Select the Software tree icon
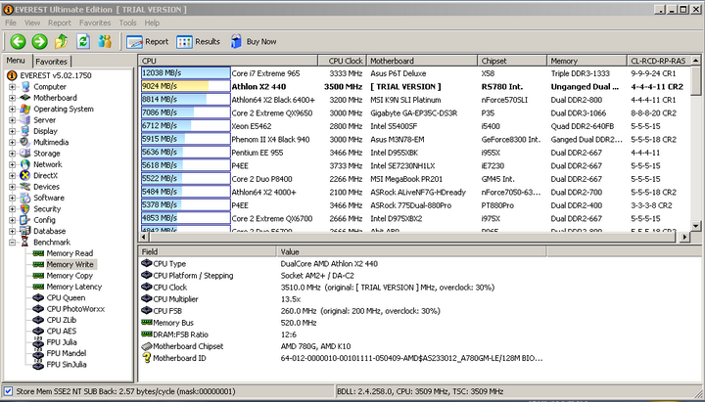The height and width of the screenshot is (402, 705). (25, 198)
